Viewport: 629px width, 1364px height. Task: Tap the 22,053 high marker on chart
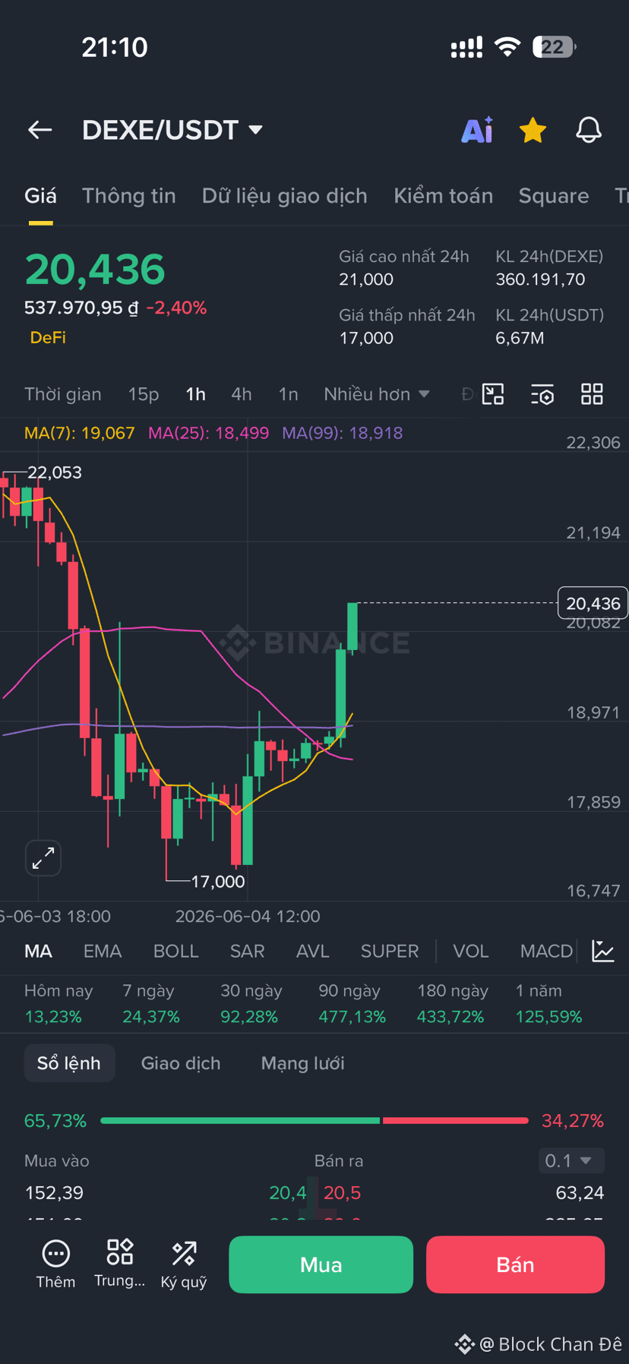(x=55, y=472)
